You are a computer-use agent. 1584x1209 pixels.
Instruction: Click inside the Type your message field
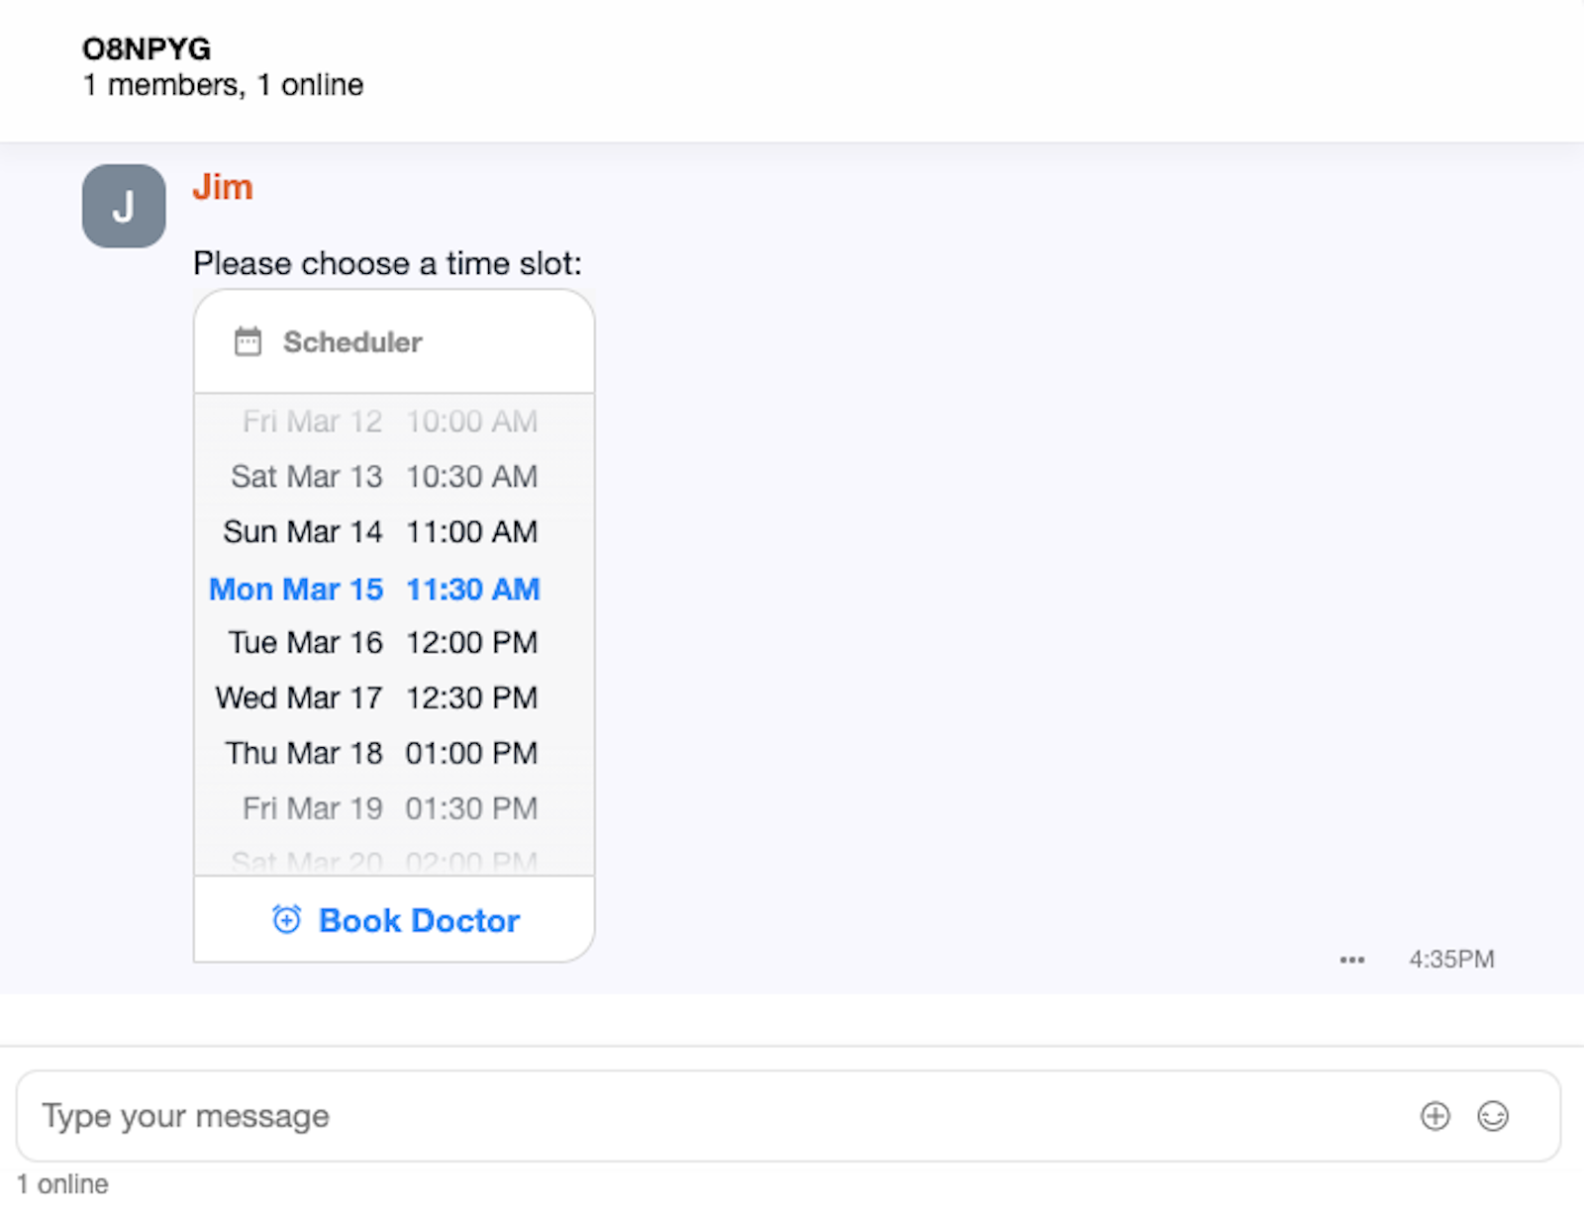tap(396, 1115)
